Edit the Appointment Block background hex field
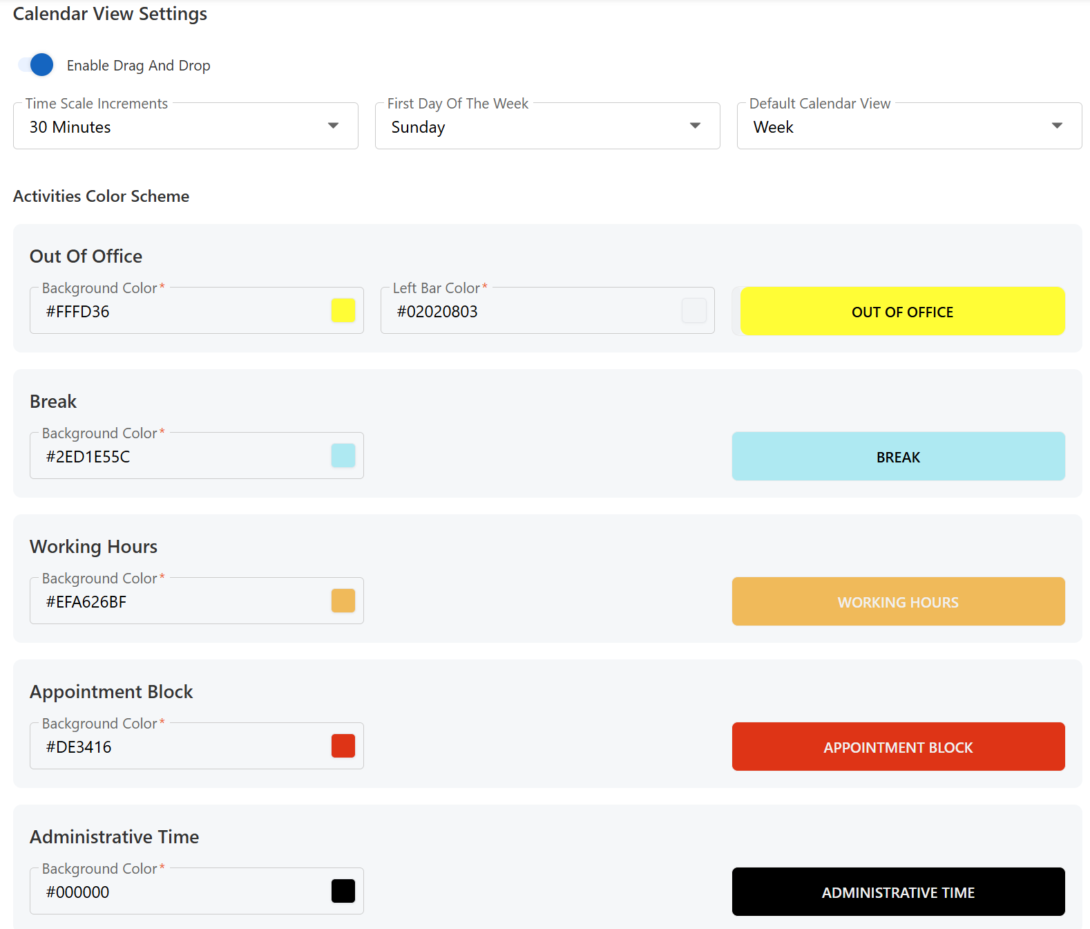Viewport: 1090px width, 929px height. pyautogui.click(x=180, y=747)
